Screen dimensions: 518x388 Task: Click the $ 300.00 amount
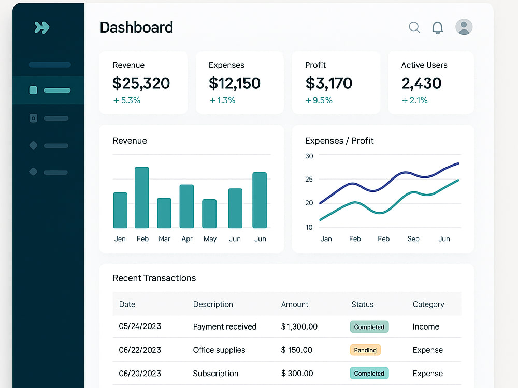tap(297, 373)
